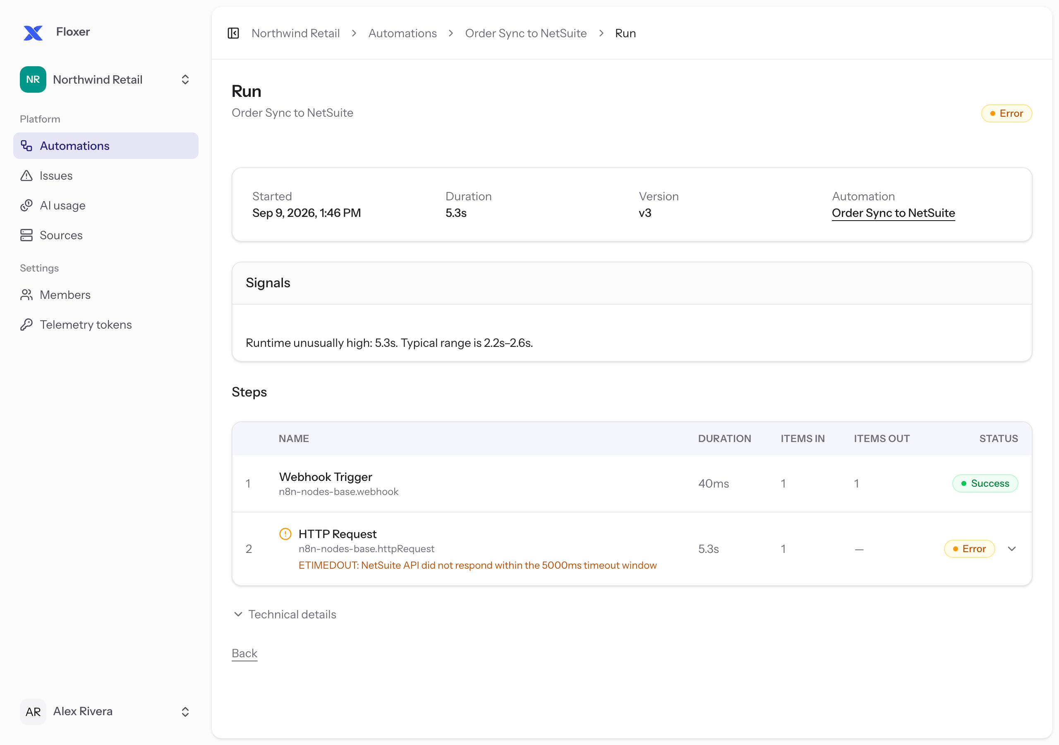Click the HTTP Request warning icon
The height and width of the screenshot is (745, 1059).
(x=285, y=534)
